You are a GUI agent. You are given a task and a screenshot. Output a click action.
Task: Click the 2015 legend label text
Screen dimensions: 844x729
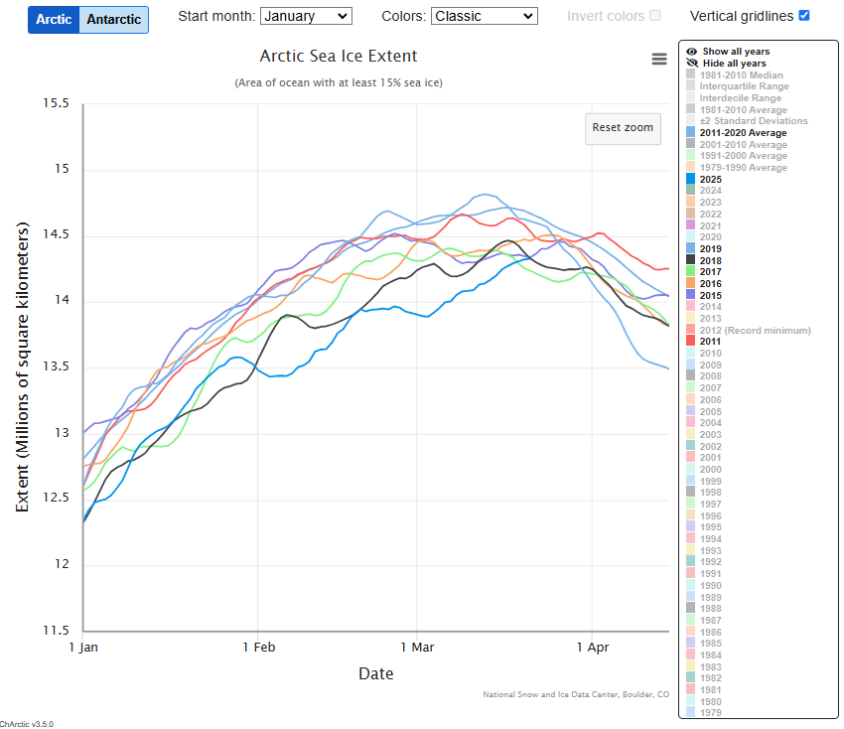(x=711, y=295)
